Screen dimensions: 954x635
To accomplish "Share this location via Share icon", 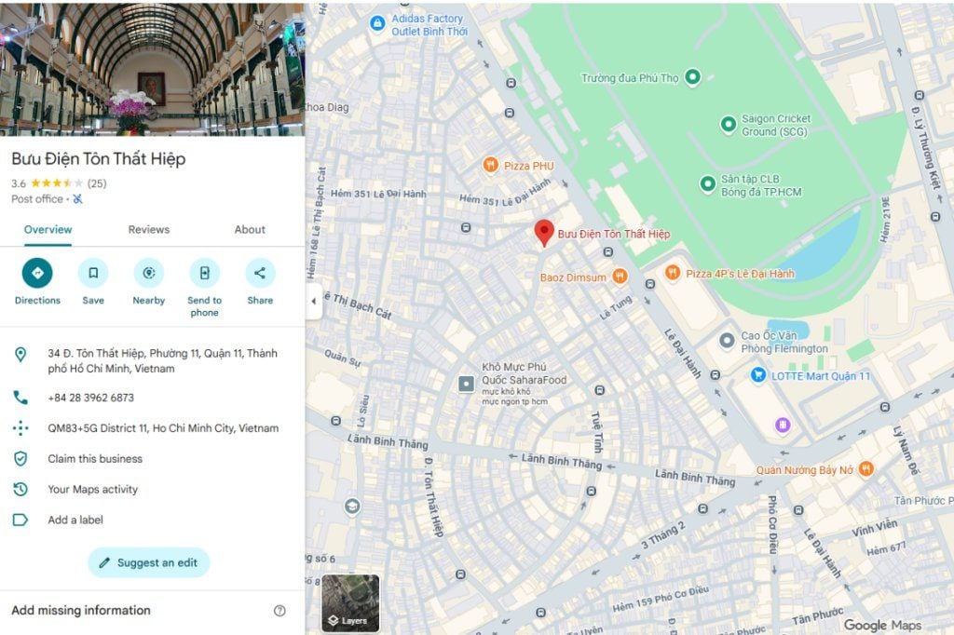I will tap(260, 273).
